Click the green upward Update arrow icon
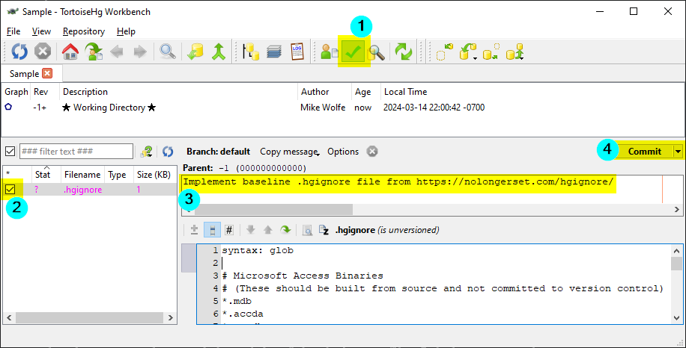Image resolution: width=686 pixels, height=348 pixels. (219, 52)
